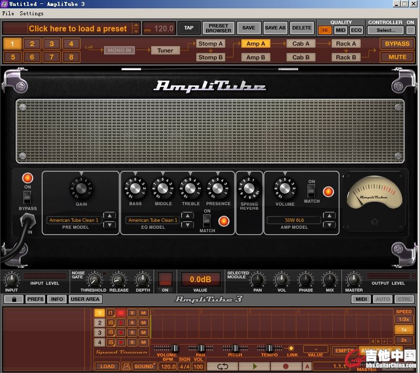The image size is (420, 373).
Task: Open the controller Select dropdown
Action: click(386, 30)
